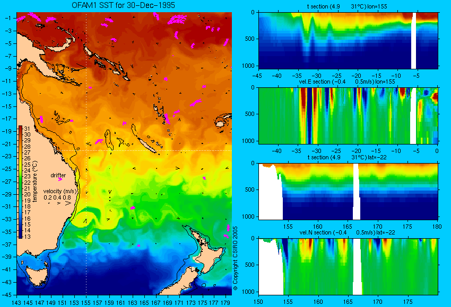Image resolution: width=451 pixels, height=307 pixels.
Task: Click latitude tick "-23" on the SST map axis
Action: tap(7, 156)
